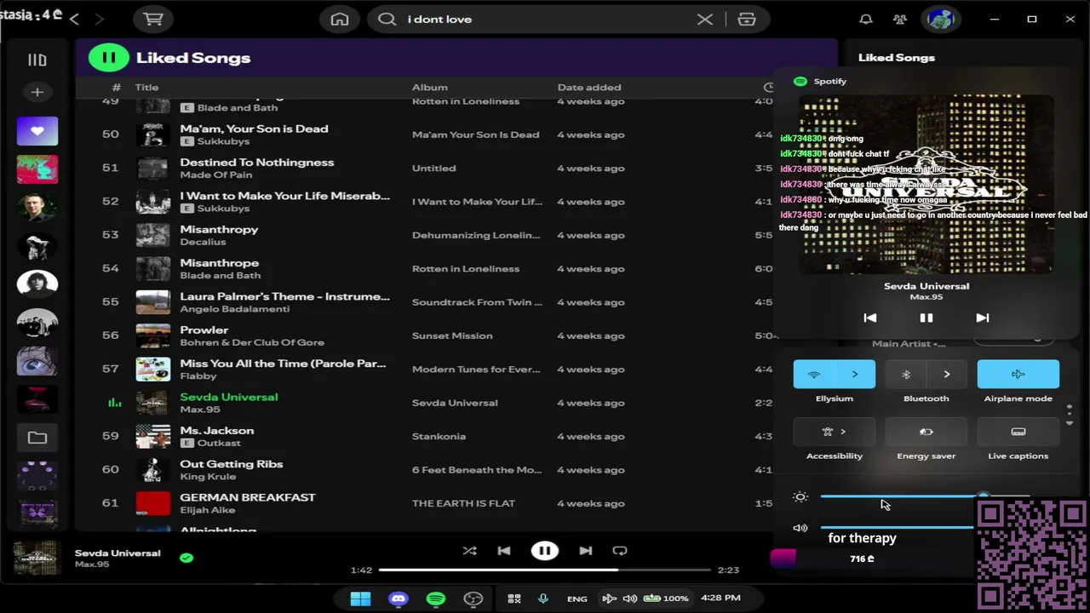This screenshot has width=1090, height=613.
Task: Open the artist link "Flabby"
Action: (x=198, y=375)
